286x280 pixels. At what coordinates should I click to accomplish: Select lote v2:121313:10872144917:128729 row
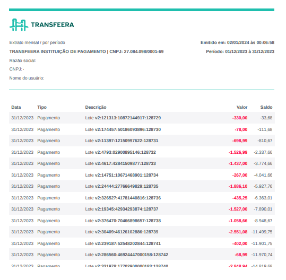coord(142,118)
